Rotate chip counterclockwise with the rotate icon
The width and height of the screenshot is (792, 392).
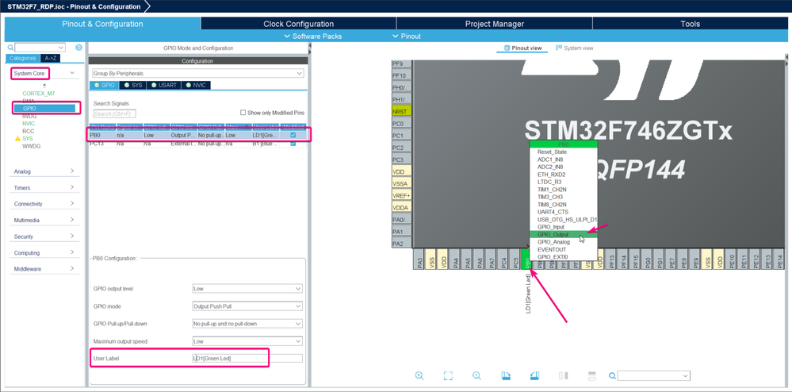coord(535,376)
